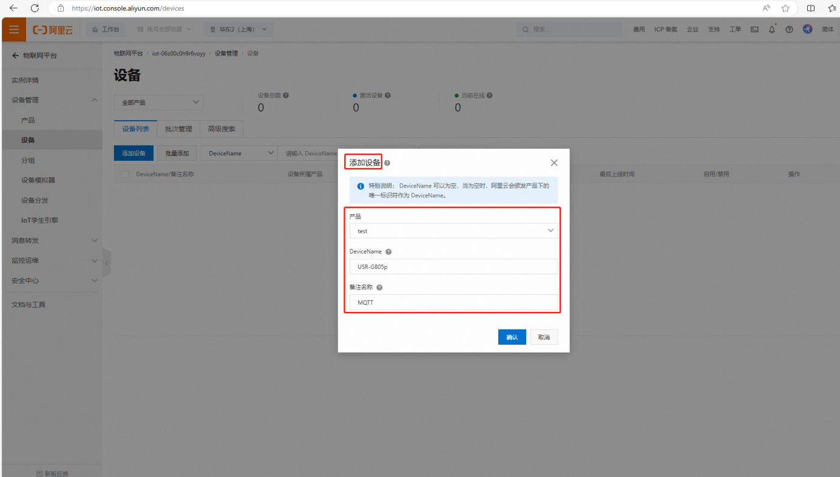Switch to the 高级搜索 tab
The height and width of the screenshot is (477, 840).
pyautogui.click(x=222, y=129)
